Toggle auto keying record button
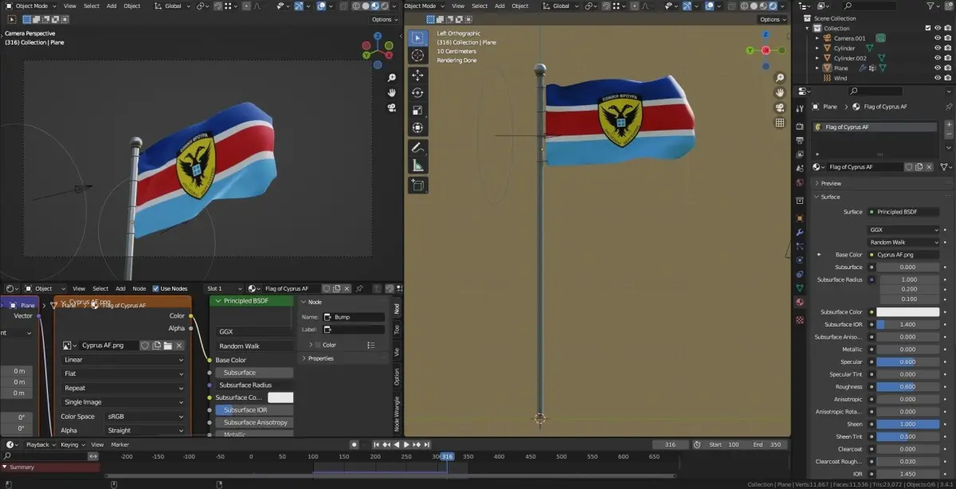Screen dimensions: 956x489 coord(355,444)
